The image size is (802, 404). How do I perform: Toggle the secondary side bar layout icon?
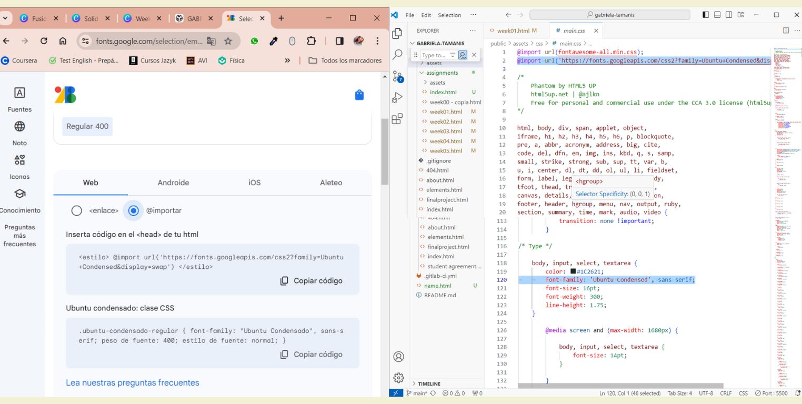click(729, 15)
